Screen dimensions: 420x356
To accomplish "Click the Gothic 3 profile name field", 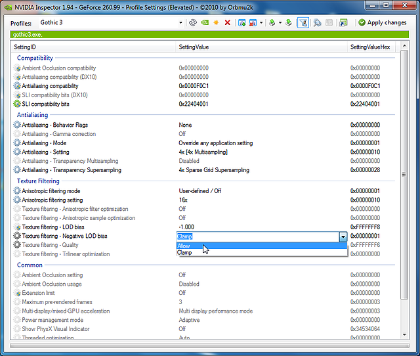I will (x=108, y=23).
